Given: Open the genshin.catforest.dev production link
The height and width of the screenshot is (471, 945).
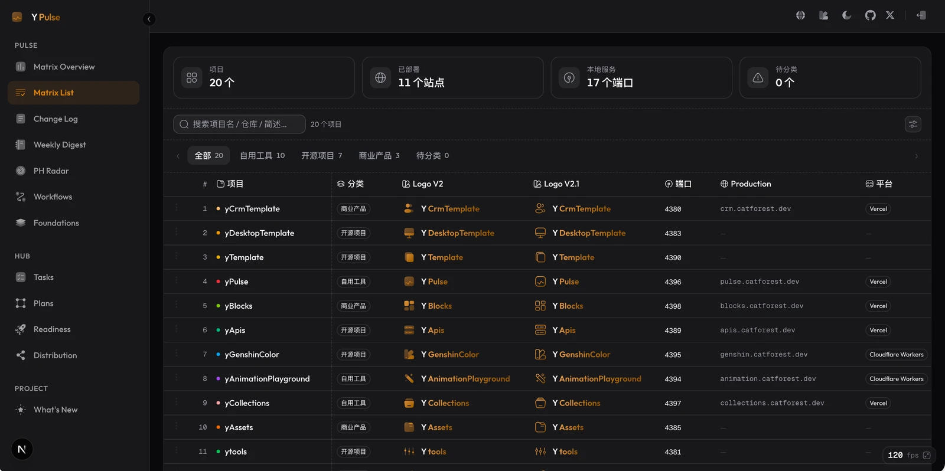Looking at the screenshot, I should [x=764, y=354].
